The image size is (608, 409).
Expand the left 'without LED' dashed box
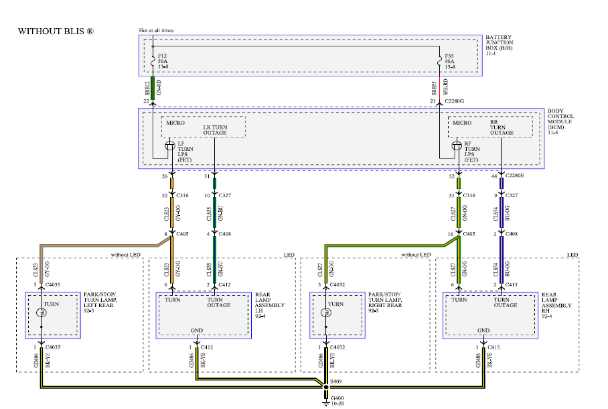point(127,255)
